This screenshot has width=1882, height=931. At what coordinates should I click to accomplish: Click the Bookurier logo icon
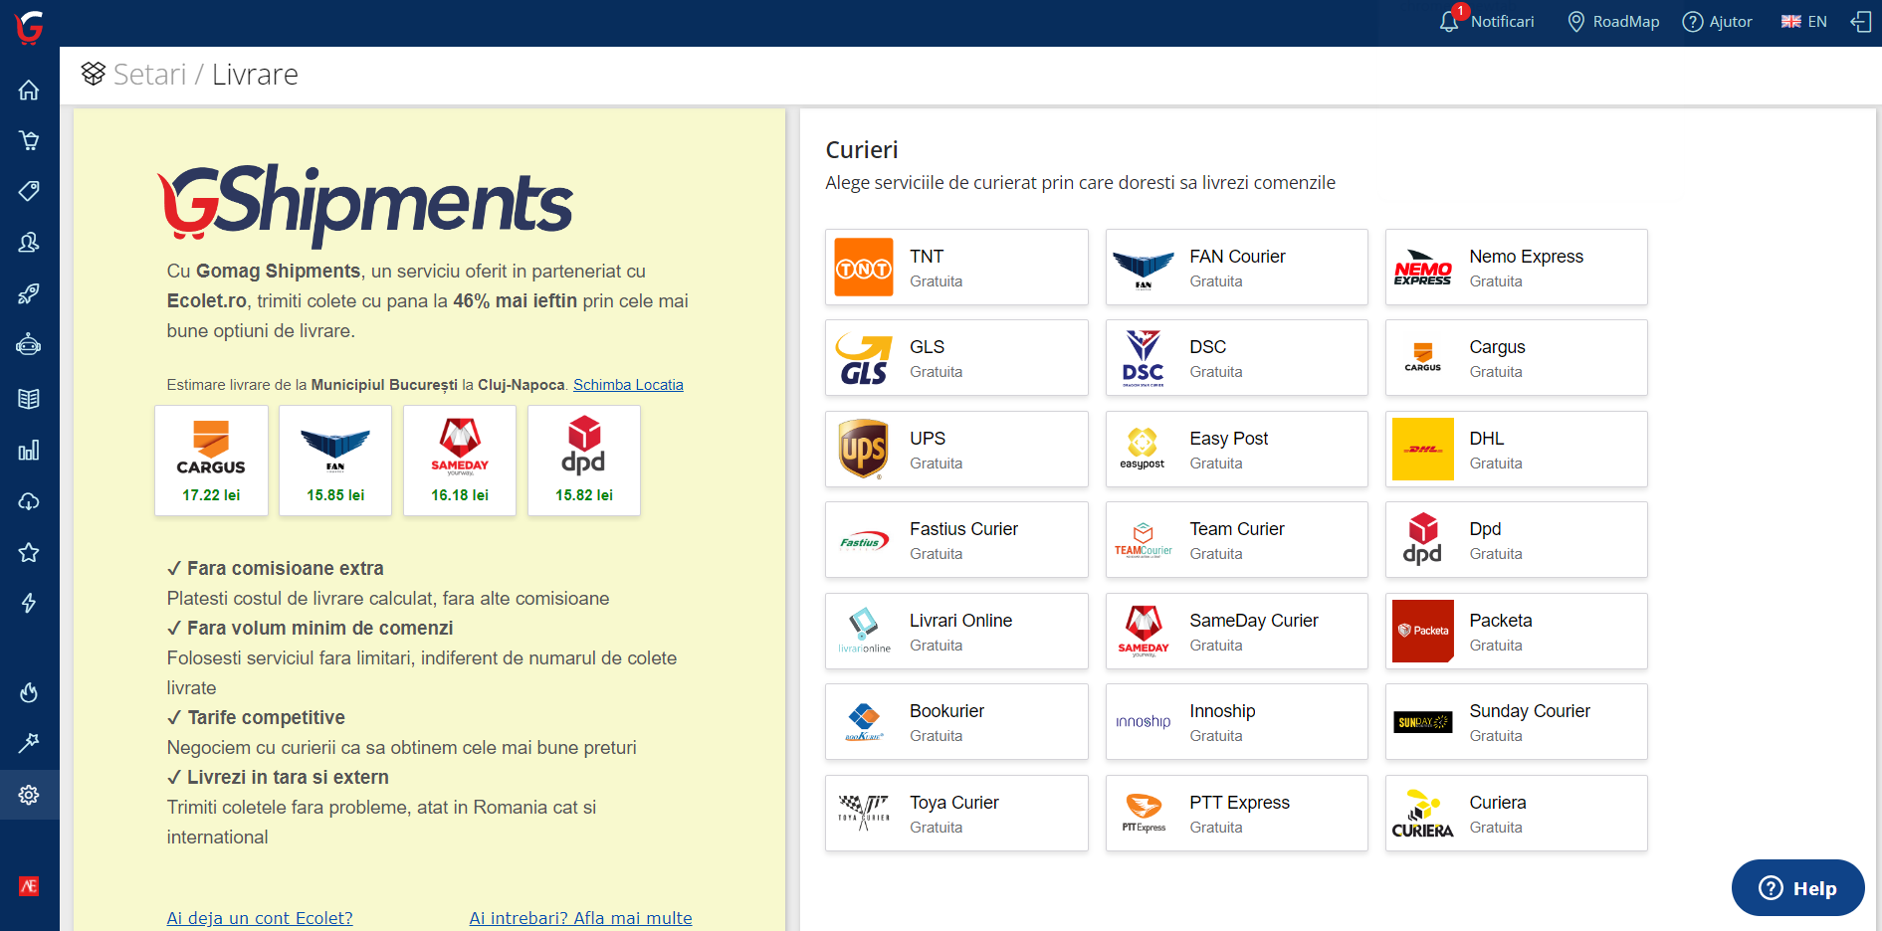(863, 722)
